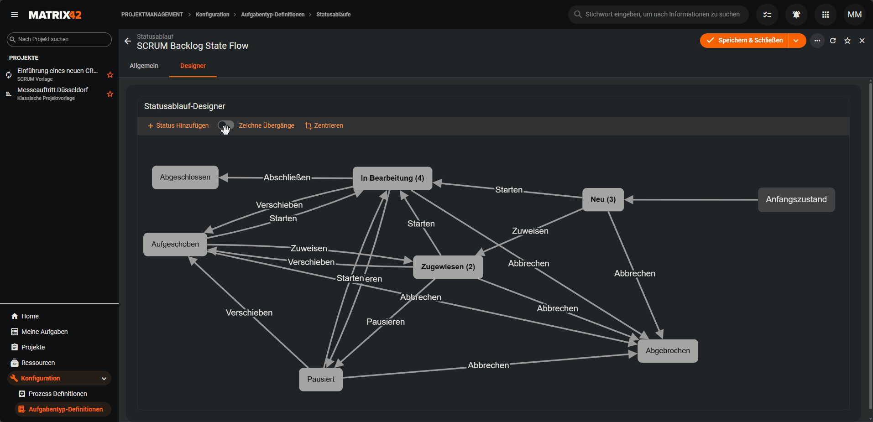Image resolution: width=873 pixels, height=422 pixels.
Task: Mark Statusablauf as favorite with star icon
Action: click(x=847, y=41)
